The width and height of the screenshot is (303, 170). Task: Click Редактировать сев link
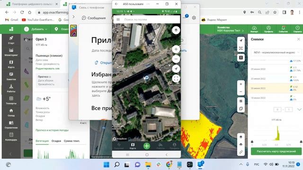pos(47,68)
